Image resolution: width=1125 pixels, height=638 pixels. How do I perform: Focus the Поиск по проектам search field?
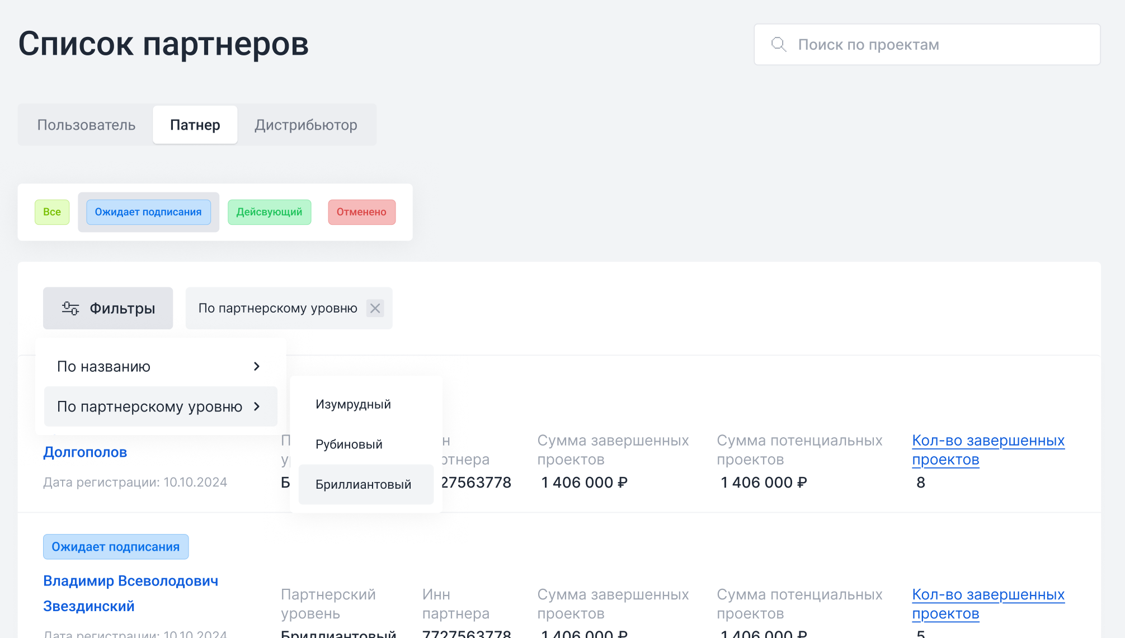coord(927,44)
